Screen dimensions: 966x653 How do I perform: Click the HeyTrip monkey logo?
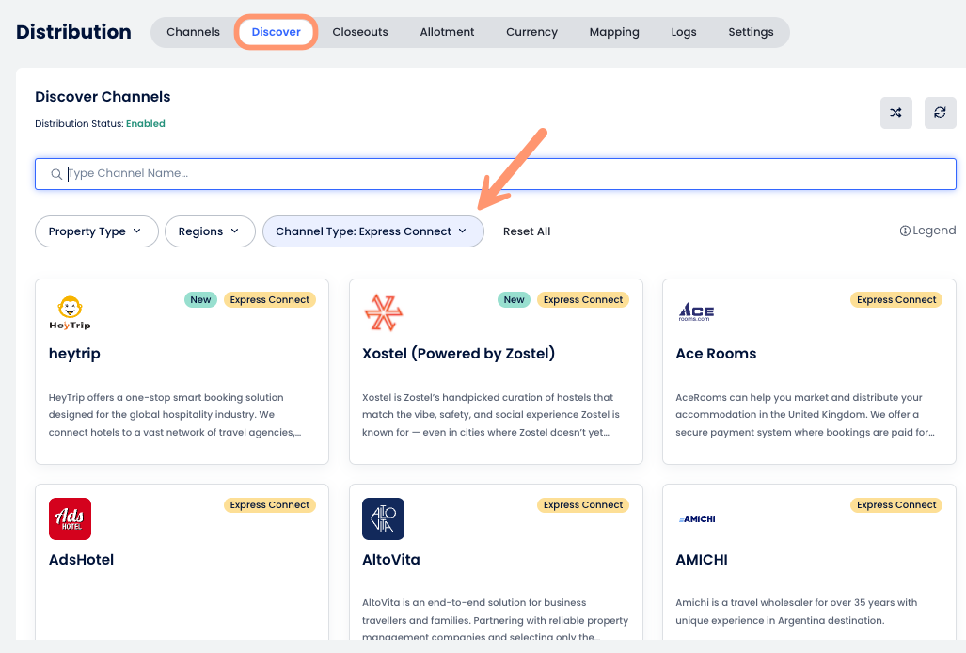(x=70, y=313)
